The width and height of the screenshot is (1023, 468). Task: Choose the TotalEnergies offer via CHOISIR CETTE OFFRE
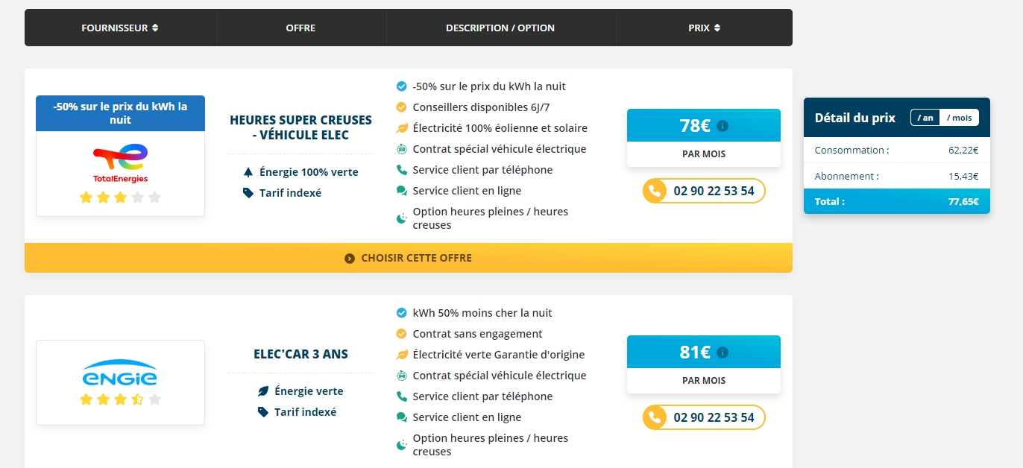408,258
